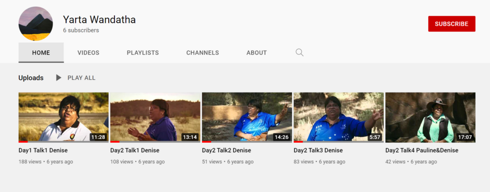Click the Day2 Talk4 Pauline&Denise title
This screenshot has width=490, height=192.
coord(422,150)
